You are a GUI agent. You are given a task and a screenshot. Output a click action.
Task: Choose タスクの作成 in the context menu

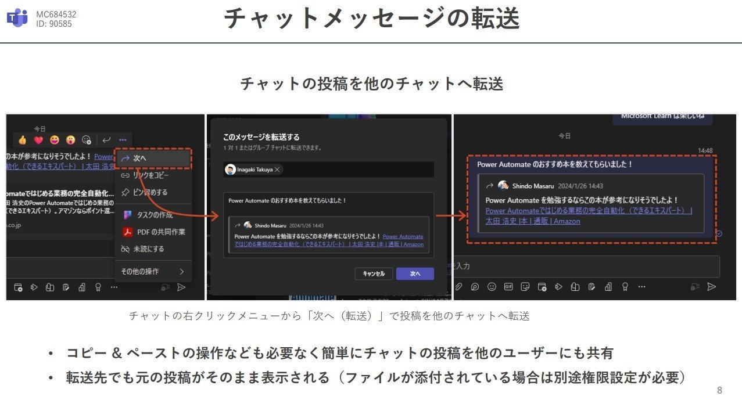153,215
